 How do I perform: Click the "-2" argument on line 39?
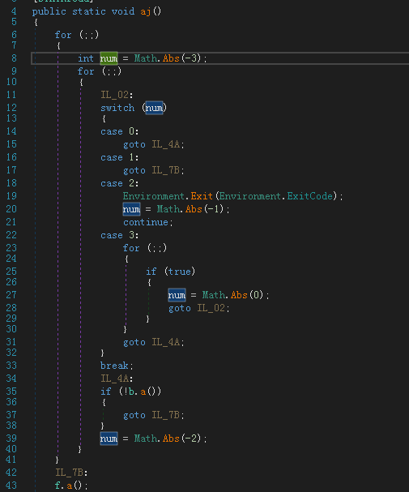click(191, 439)
